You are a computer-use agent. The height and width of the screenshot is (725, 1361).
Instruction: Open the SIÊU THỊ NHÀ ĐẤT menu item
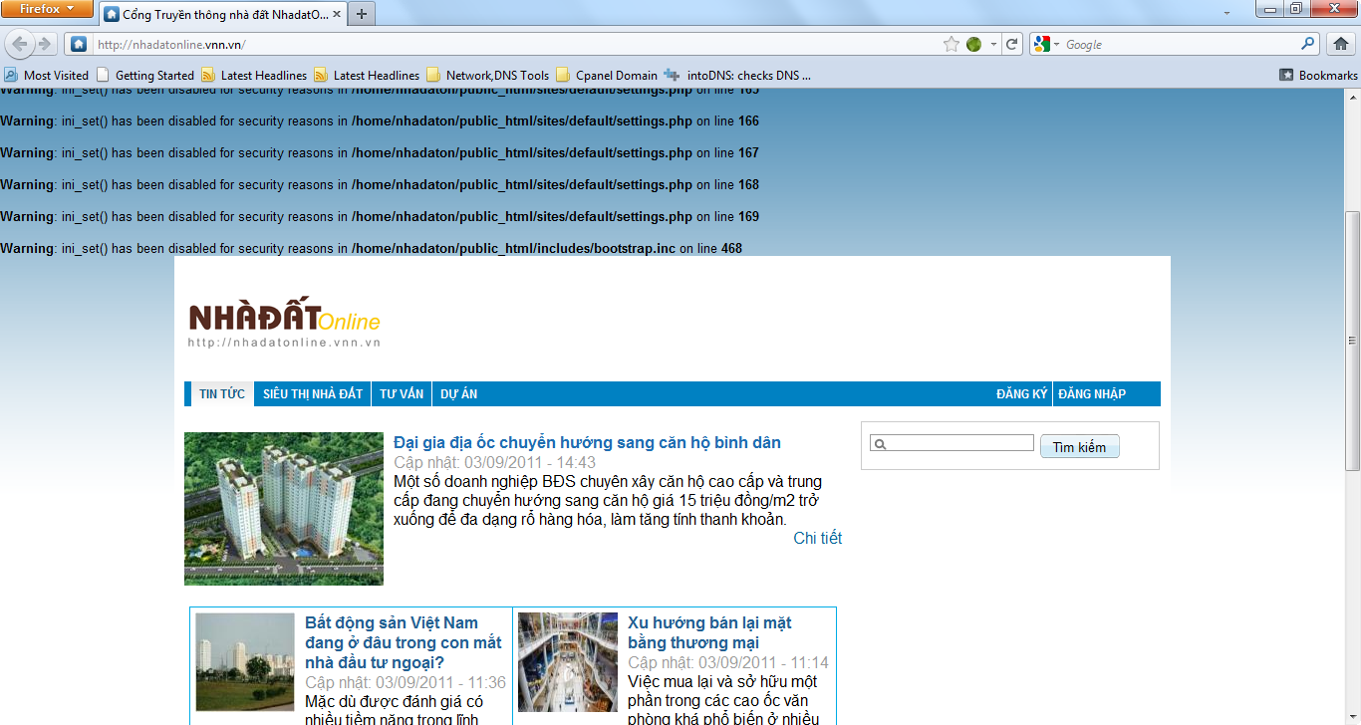(x=313, y=394)
